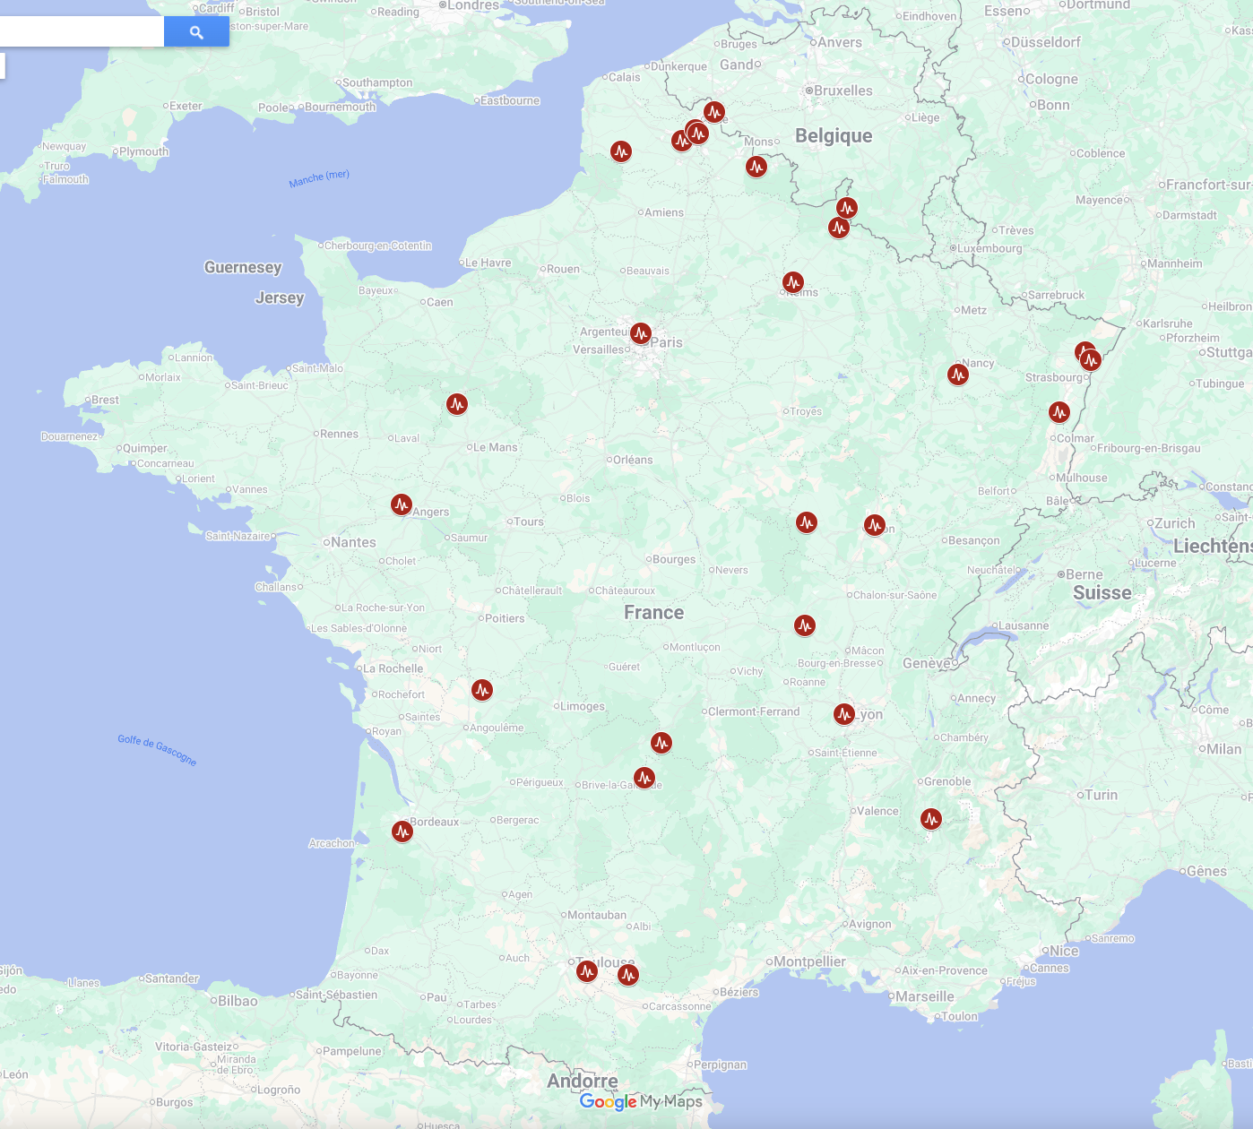
Task: Select the marker just north of Colmar
Action: click(x=1059, y=412)
